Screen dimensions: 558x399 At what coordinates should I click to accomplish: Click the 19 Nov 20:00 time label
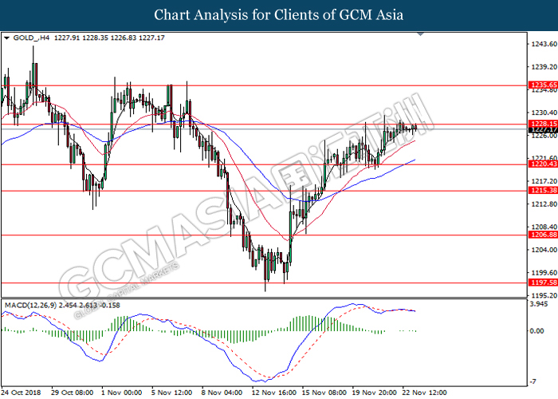[375, 393]
